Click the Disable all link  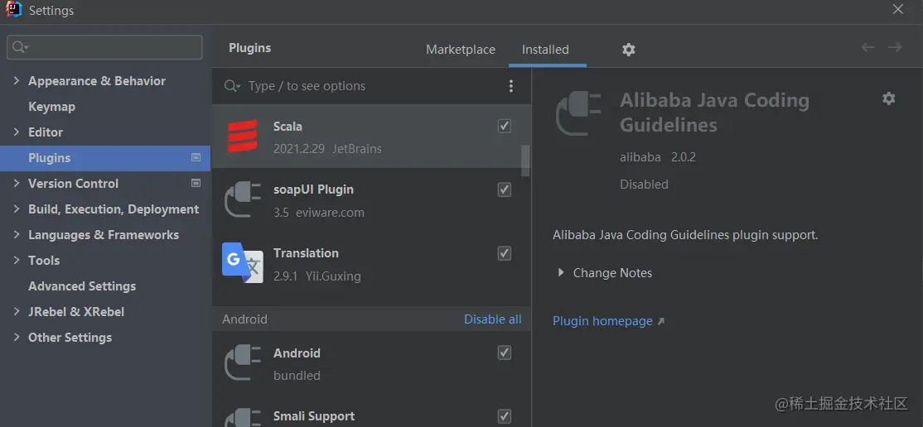pyautogui.click(x=492, y=319)
